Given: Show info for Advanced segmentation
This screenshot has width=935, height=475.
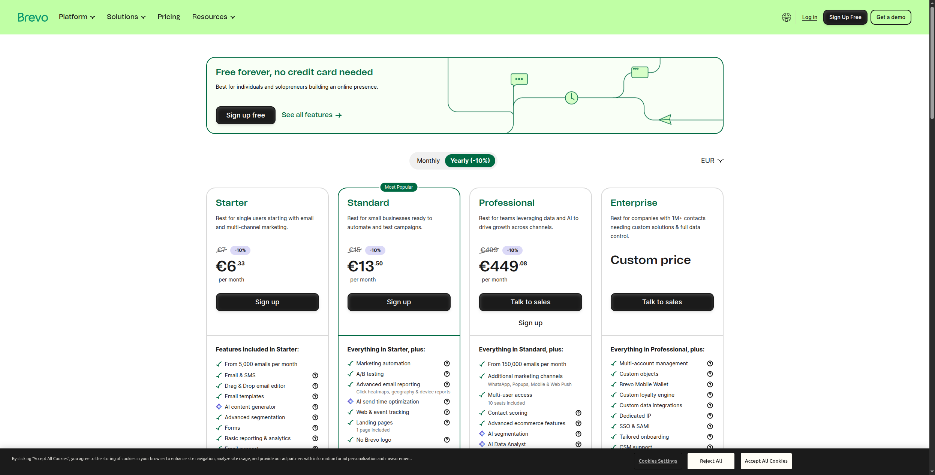Looking at the screenshot, I should tap(315, 417).
